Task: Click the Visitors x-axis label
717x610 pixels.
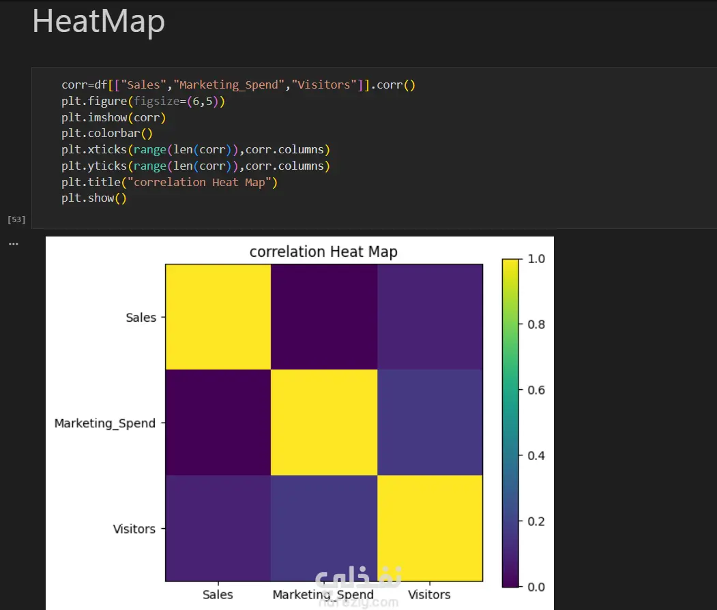Action: pos(429,595)
